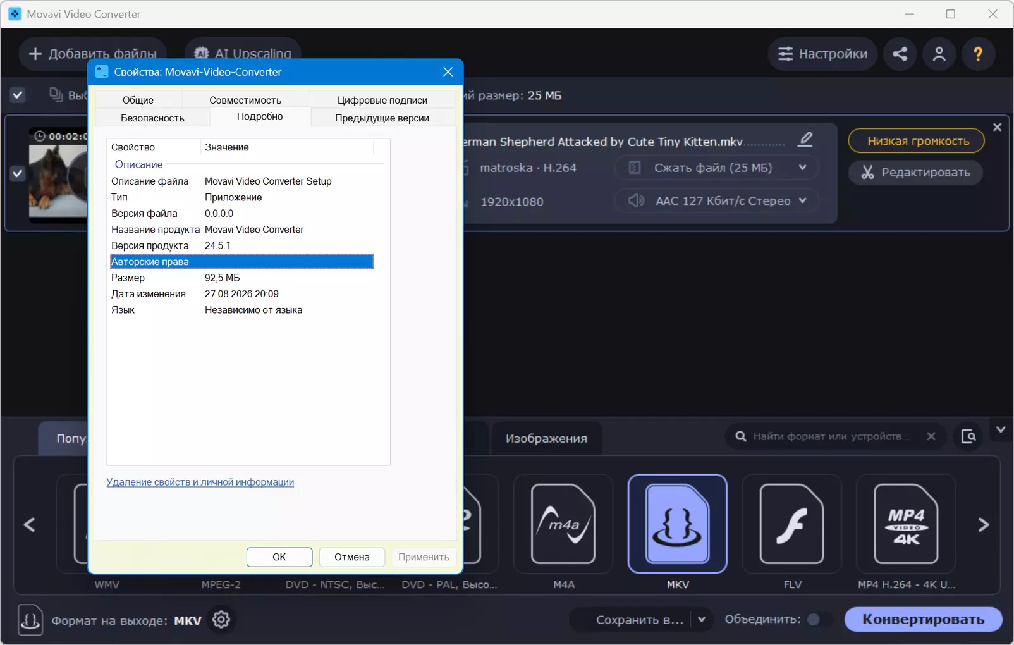Select the Дата изменения property row
1014x645 pixels.
tap(241, 294)
